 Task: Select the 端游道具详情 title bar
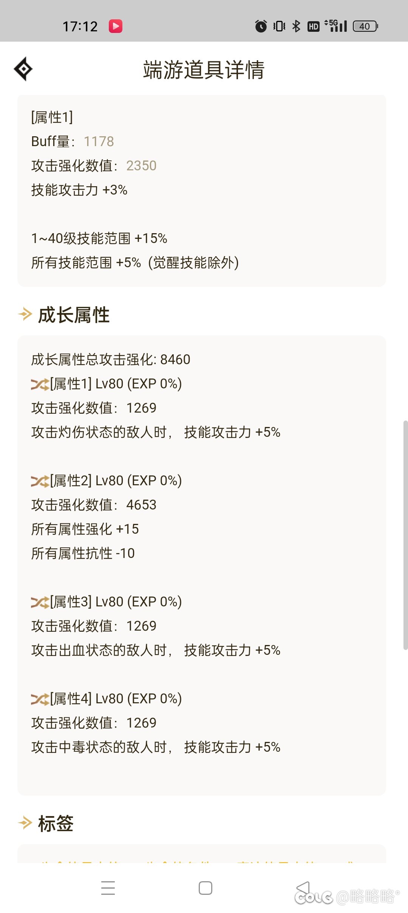[x=204, y=69]
